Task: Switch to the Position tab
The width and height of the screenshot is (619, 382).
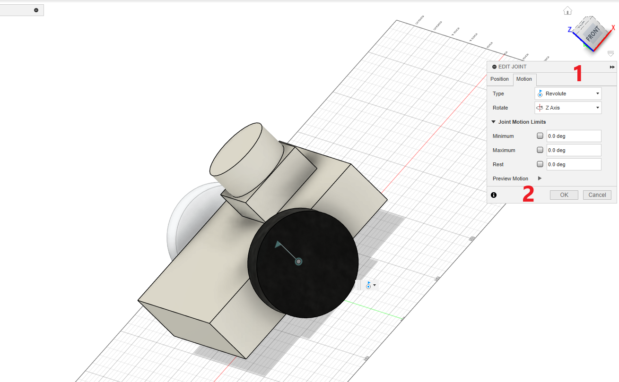Action: 499,79
